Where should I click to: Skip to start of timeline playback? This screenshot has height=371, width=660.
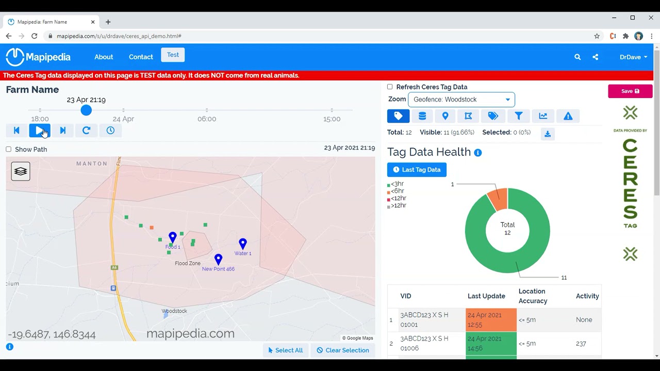[16, 131]
